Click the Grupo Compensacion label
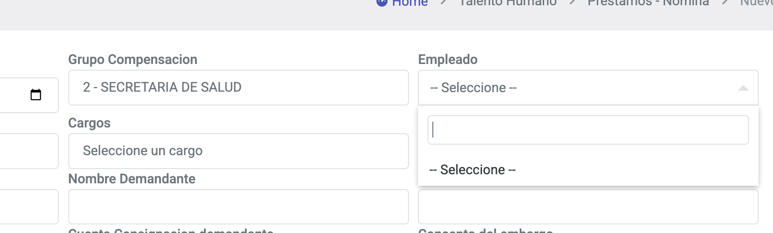 (x=133, y=60)
